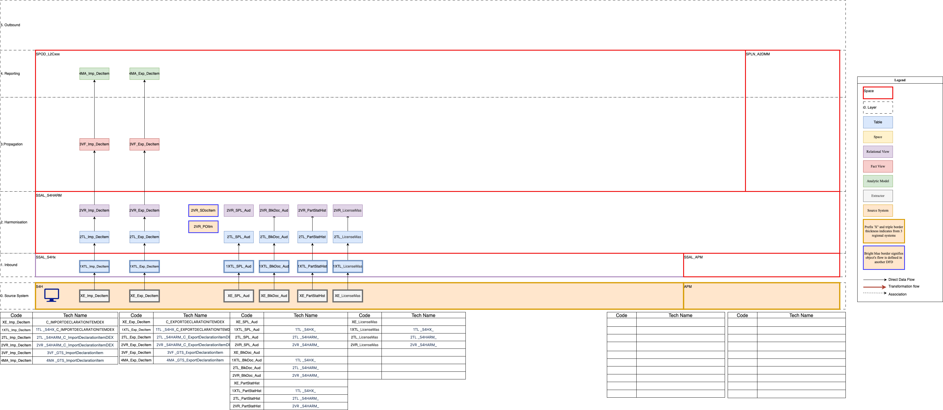Click the XE_Imp_DecItem extractor node
943x410 pixels.
94,296
